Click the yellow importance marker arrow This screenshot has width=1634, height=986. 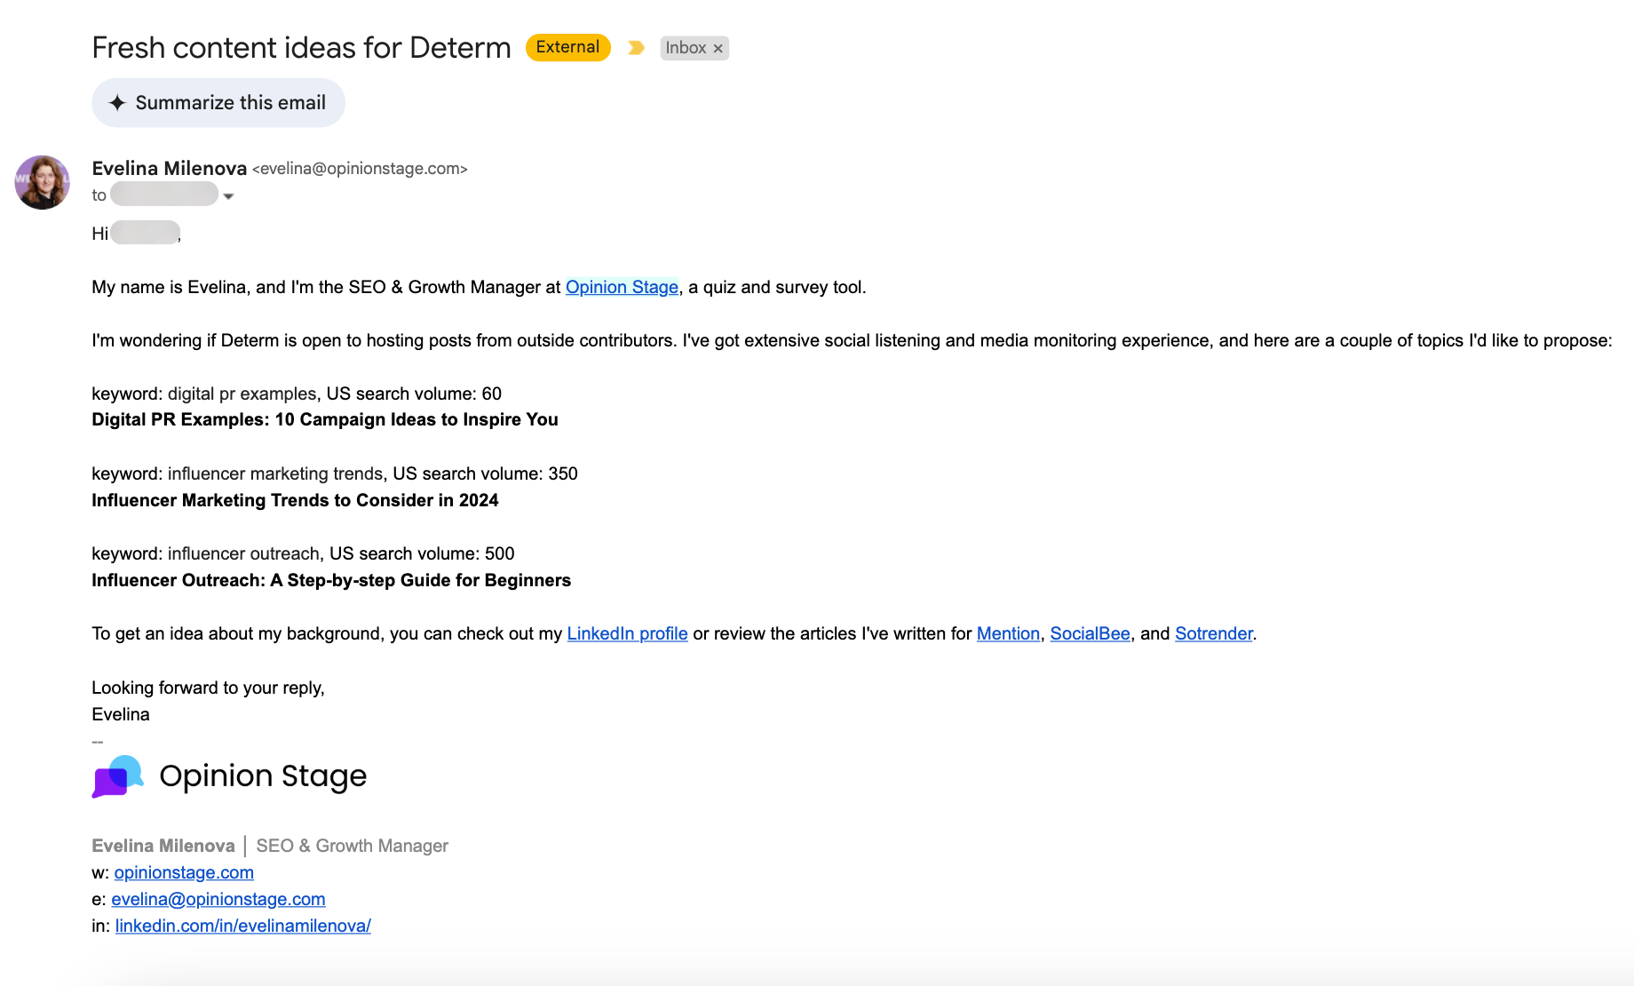pyautogui.click(x=636, y=47)
